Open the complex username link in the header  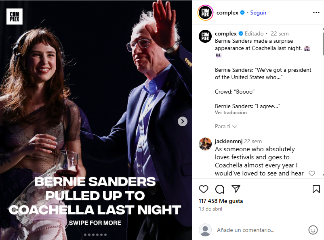(x=227, y=13)
